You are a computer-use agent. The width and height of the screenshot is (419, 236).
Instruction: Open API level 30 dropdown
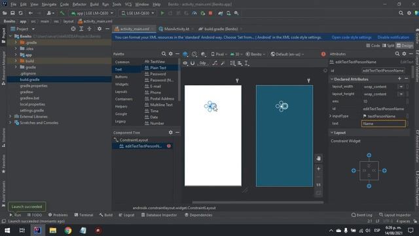[236, 54]
